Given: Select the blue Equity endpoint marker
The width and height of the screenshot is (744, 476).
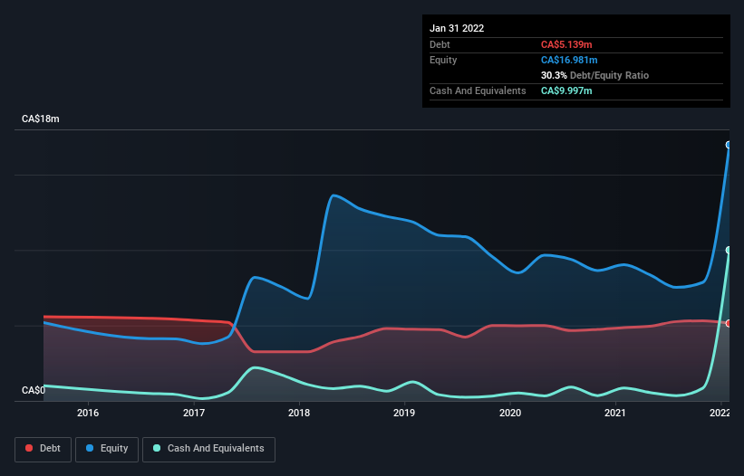Looking at the screenshot, I should coord(729,145).
